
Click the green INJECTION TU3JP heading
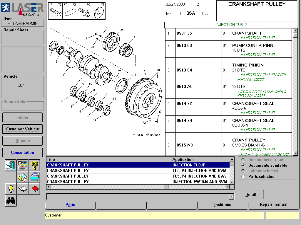[231, 25]
